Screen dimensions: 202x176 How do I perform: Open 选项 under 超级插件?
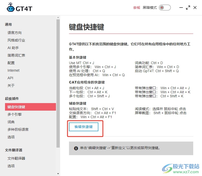point(11,137)
